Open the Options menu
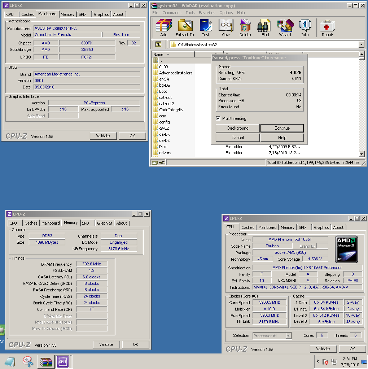 [226, 13]
